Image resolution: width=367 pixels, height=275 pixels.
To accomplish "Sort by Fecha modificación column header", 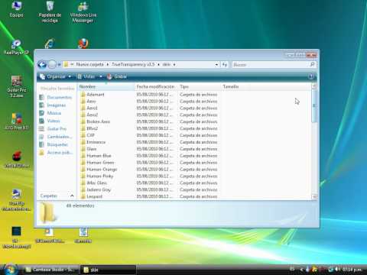I will click(x=156, y=87).
